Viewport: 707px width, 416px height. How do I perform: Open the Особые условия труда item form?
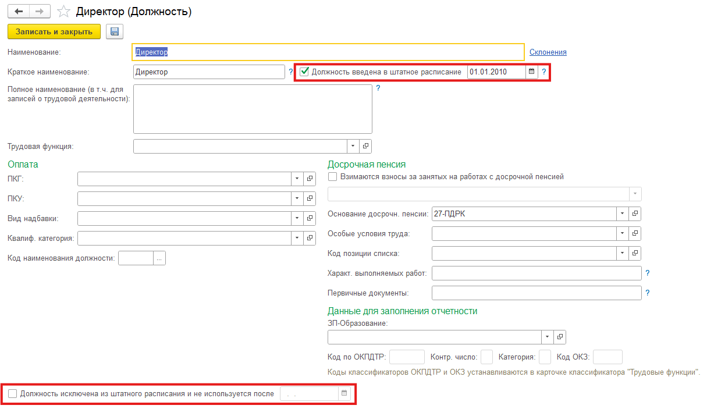635,234
